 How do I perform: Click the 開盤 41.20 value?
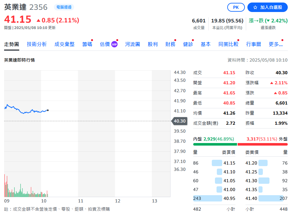pyautogui.click(x=229, y=83)
